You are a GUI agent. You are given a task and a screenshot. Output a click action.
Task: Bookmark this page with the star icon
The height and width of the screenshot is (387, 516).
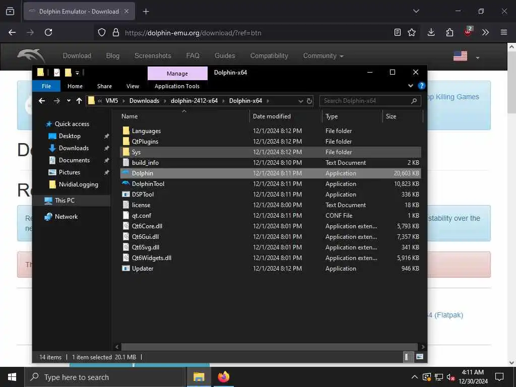point(411,32)
